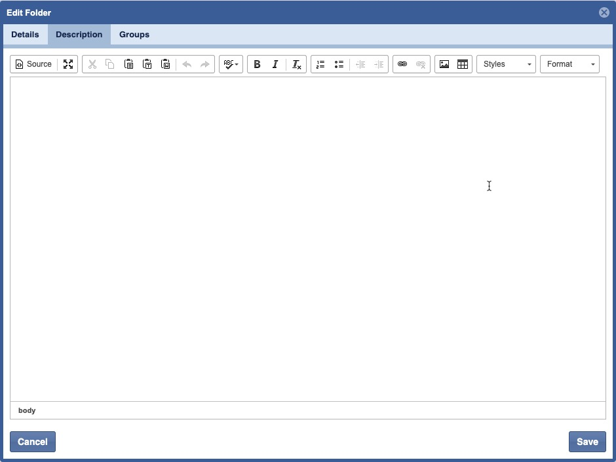The image size is (616, 462).
Task: Insert a bulleted list
Action: pyautogui.click(x=339, y=64)
